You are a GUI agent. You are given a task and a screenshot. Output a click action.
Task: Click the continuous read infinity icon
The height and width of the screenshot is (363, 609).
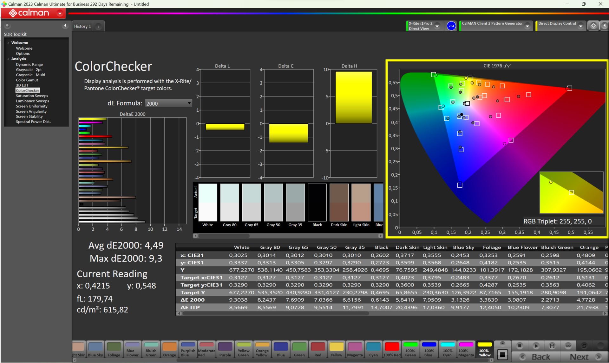(568, 346)
